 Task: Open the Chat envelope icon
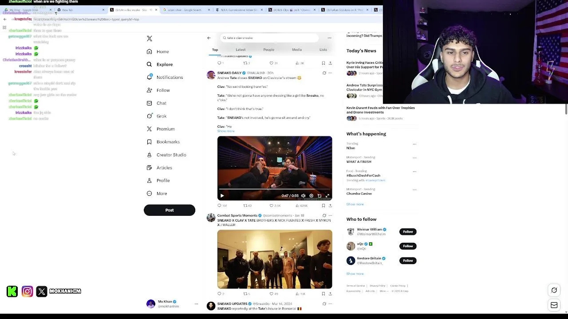(x=150, y=103)
